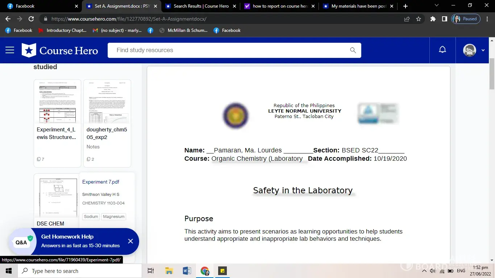Click the share page icon in the address bar
495x278 pixels.
coord(407,19)
